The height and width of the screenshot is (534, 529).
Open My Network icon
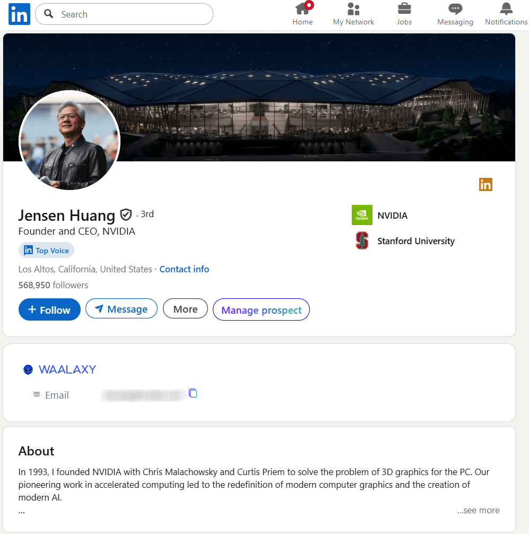click(353, 10)
